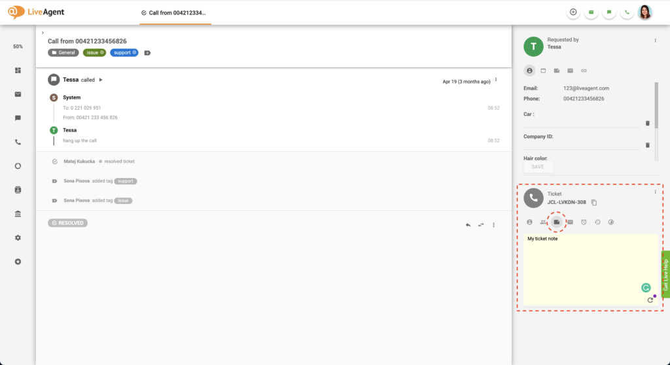This screenshot has width=670, height=365.
Task: Open the ticket SLA alarm clock icon
Action: 584,222
